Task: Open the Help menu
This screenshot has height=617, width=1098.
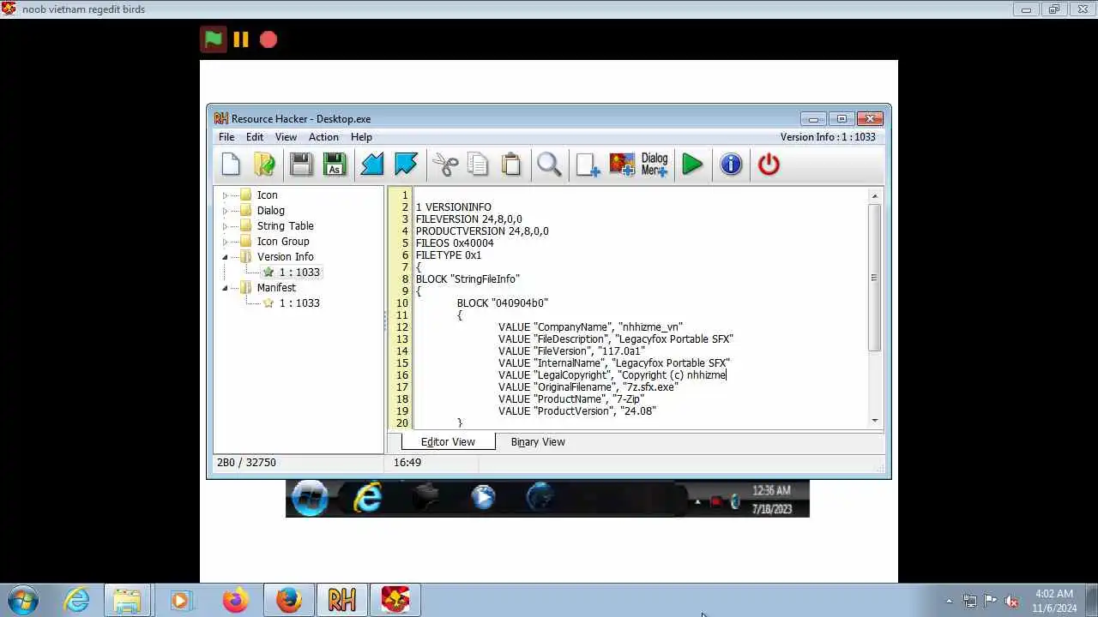Action: 361,137
